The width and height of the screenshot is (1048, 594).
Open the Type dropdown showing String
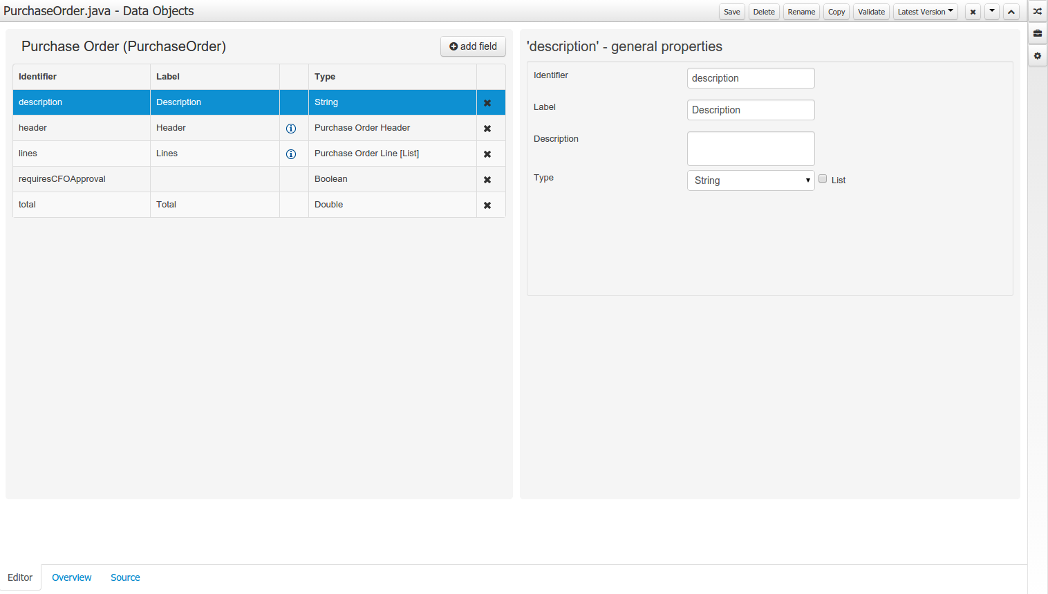(751, 180)
